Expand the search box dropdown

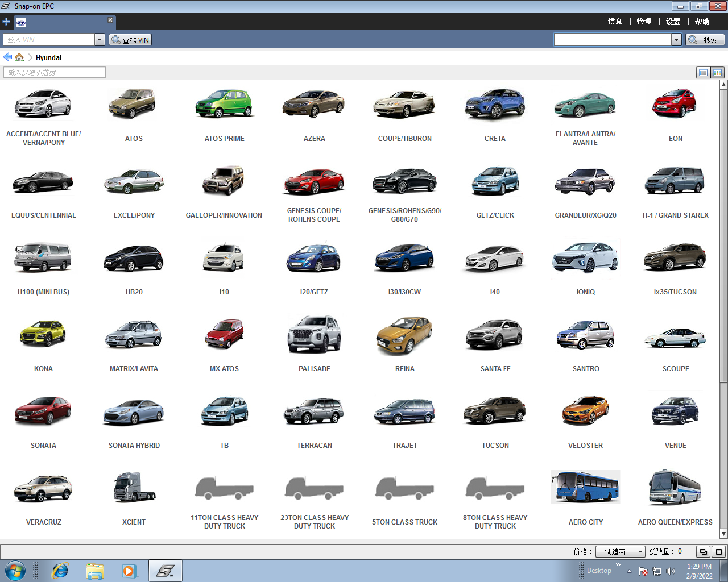(x=676, y=40)
